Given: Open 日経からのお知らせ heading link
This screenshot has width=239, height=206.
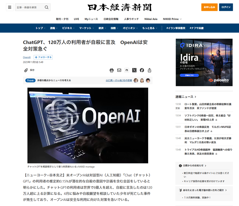Looking at the screenshot, I should coord(194,166).
